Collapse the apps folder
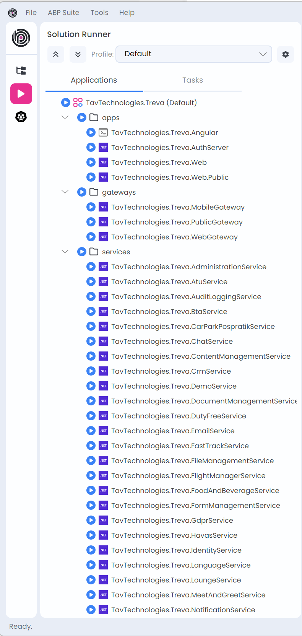 65,117
